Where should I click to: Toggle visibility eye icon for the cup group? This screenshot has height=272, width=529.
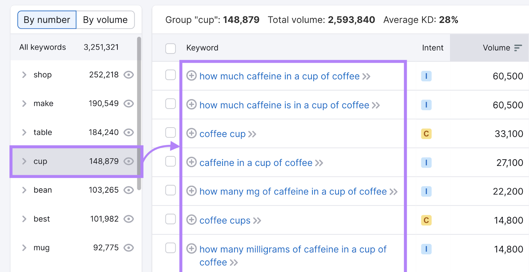(129, 161)
